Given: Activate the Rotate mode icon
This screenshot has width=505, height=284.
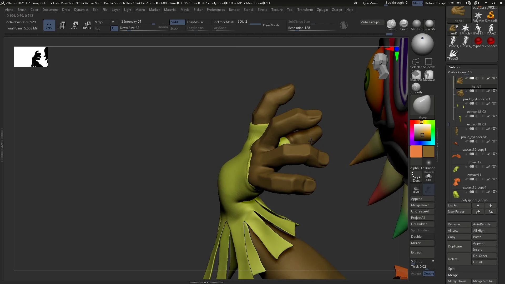Looking at the screenshot, I should [x=87, y=25].
